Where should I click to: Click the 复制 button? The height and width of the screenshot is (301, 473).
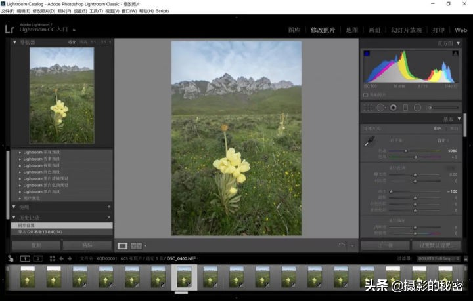[36, 245]
